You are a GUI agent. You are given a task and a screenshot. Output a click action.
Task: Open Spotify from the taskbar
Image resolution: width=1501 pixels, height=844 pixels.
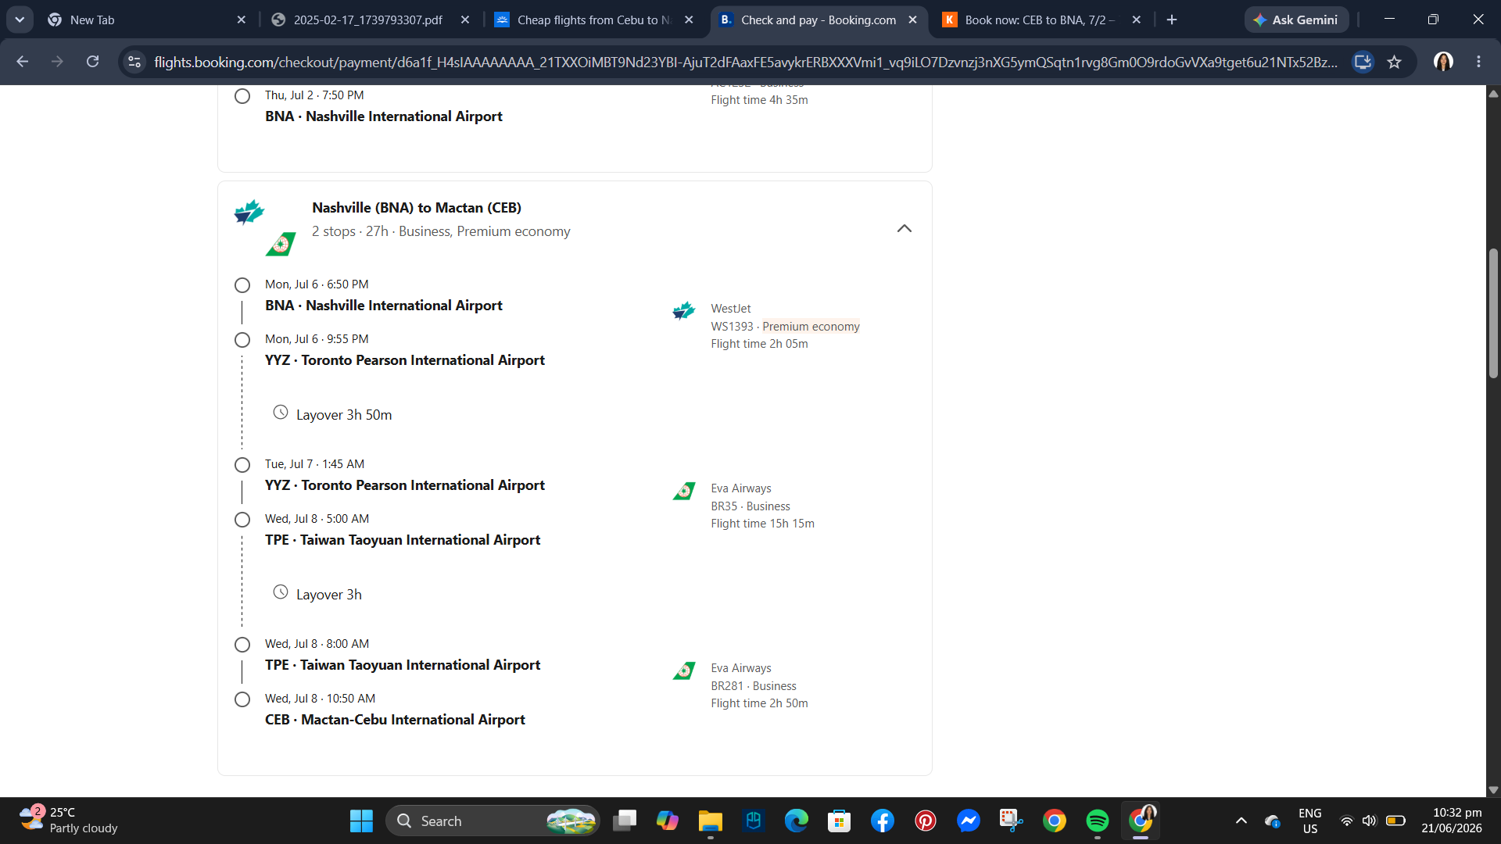[x=1098, y=821]
